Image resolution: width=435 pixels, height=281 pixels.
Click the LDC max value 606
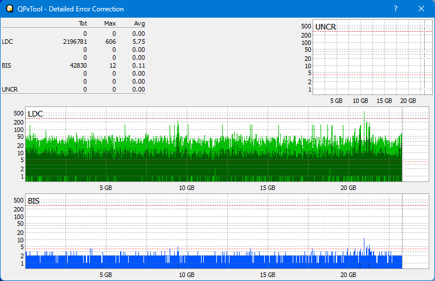110,42
